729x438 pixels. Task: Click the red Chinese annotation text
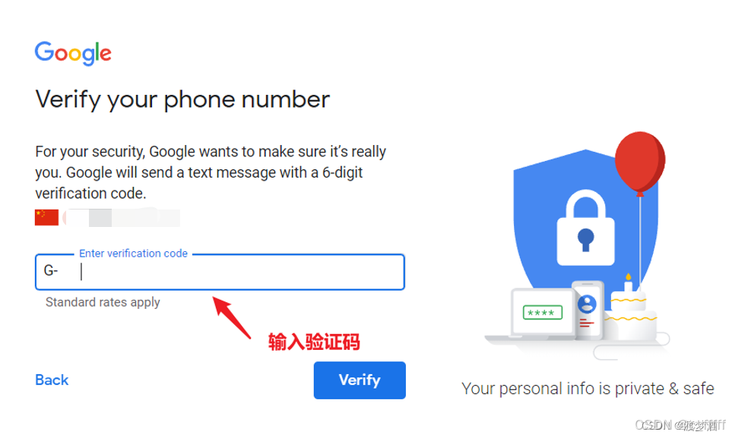tap(314, 342)
